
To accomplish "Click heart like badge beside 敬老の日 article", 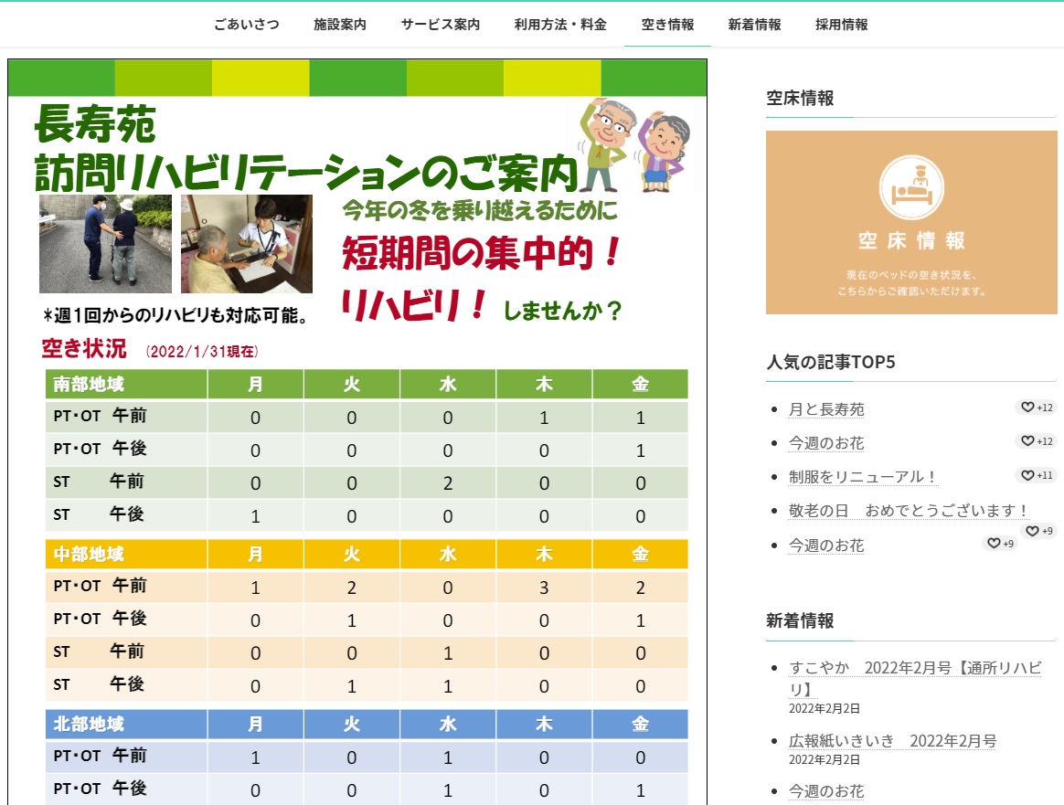I will tap(1038, 531).
